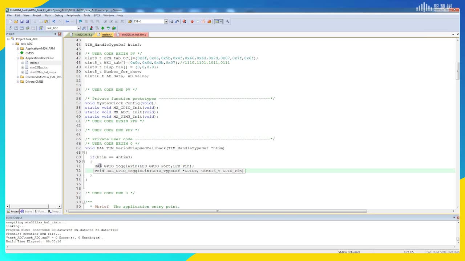
Task: Open Options for Target with the magic wand icon
Action: (x=84, y=28)
